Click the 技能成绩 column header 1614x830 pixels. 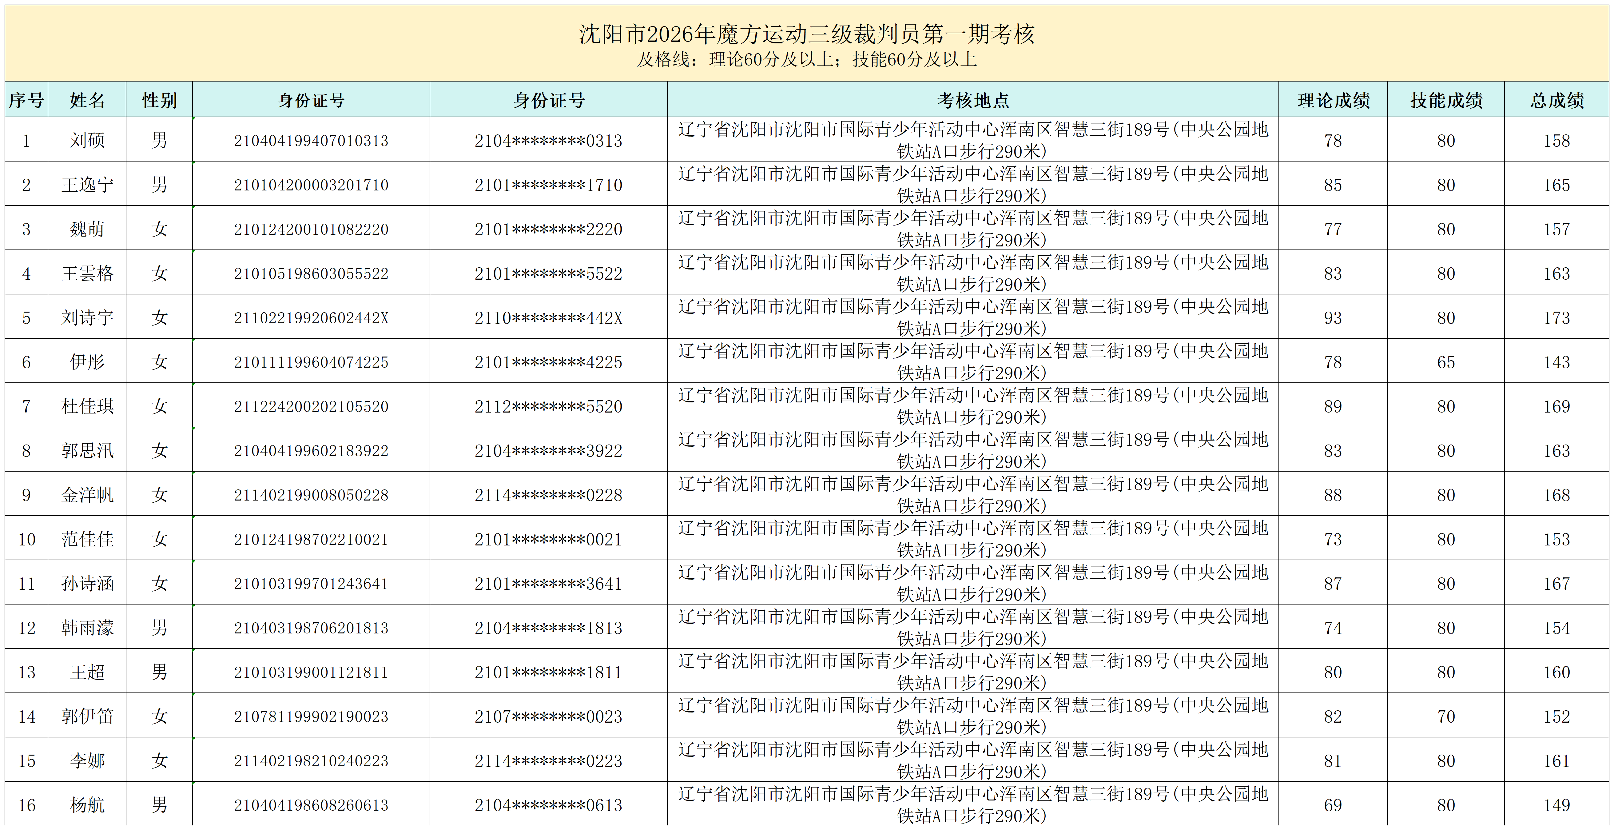click(x=1445, y=100)
